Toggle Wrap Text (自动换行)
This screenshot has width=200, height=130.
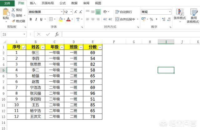coord(124,12)
